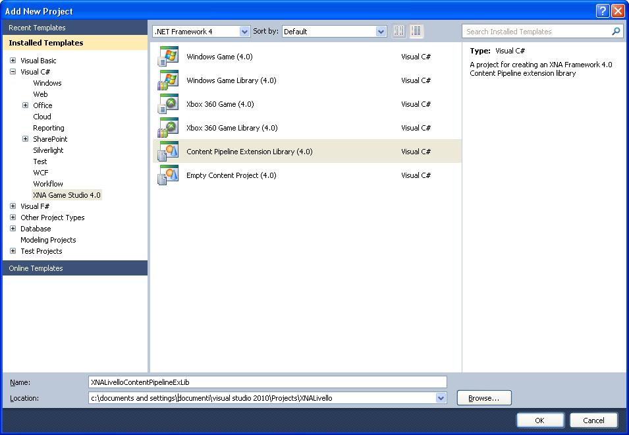This screenshot has height=435, width=629.
Task: Select Content Pipeline Extension Library icon
Action: point(168,152)
